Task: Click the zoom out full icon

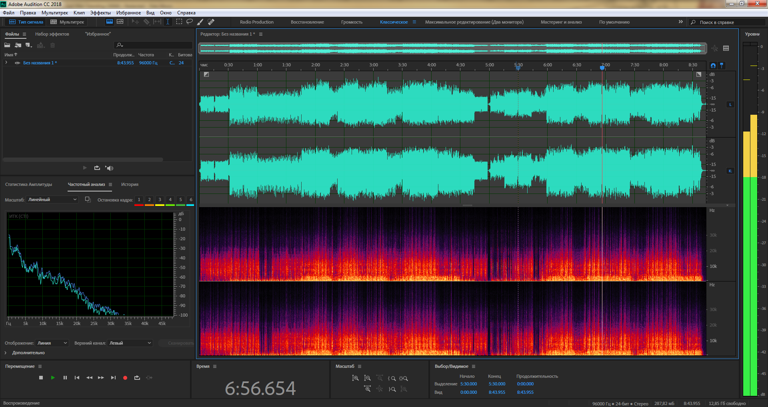Action: (379, 389)
